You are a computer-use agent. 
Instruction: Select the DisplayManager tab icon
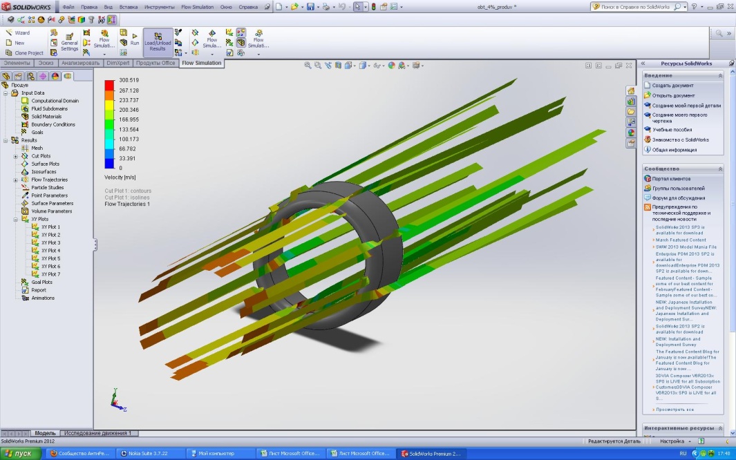55,76
